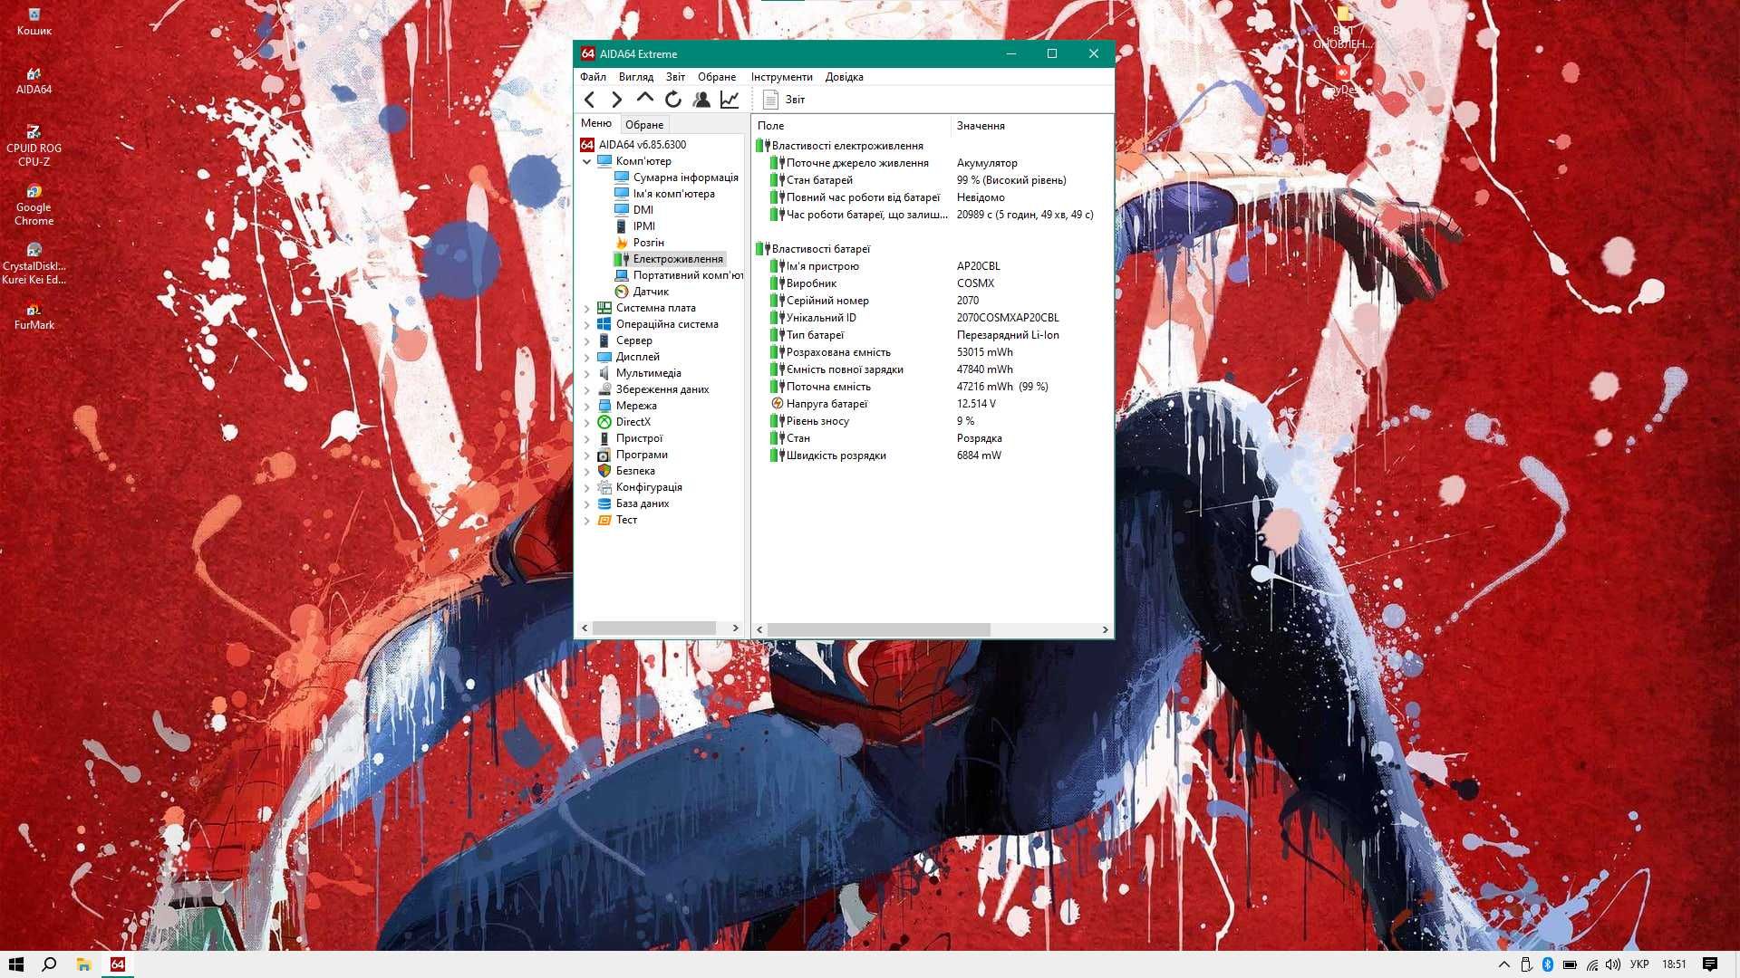Select the Датчик tree item

[x=649, y=292]
